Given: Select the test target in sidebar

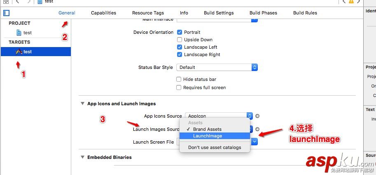Looking at the screenshot, I should coord(28,52).
